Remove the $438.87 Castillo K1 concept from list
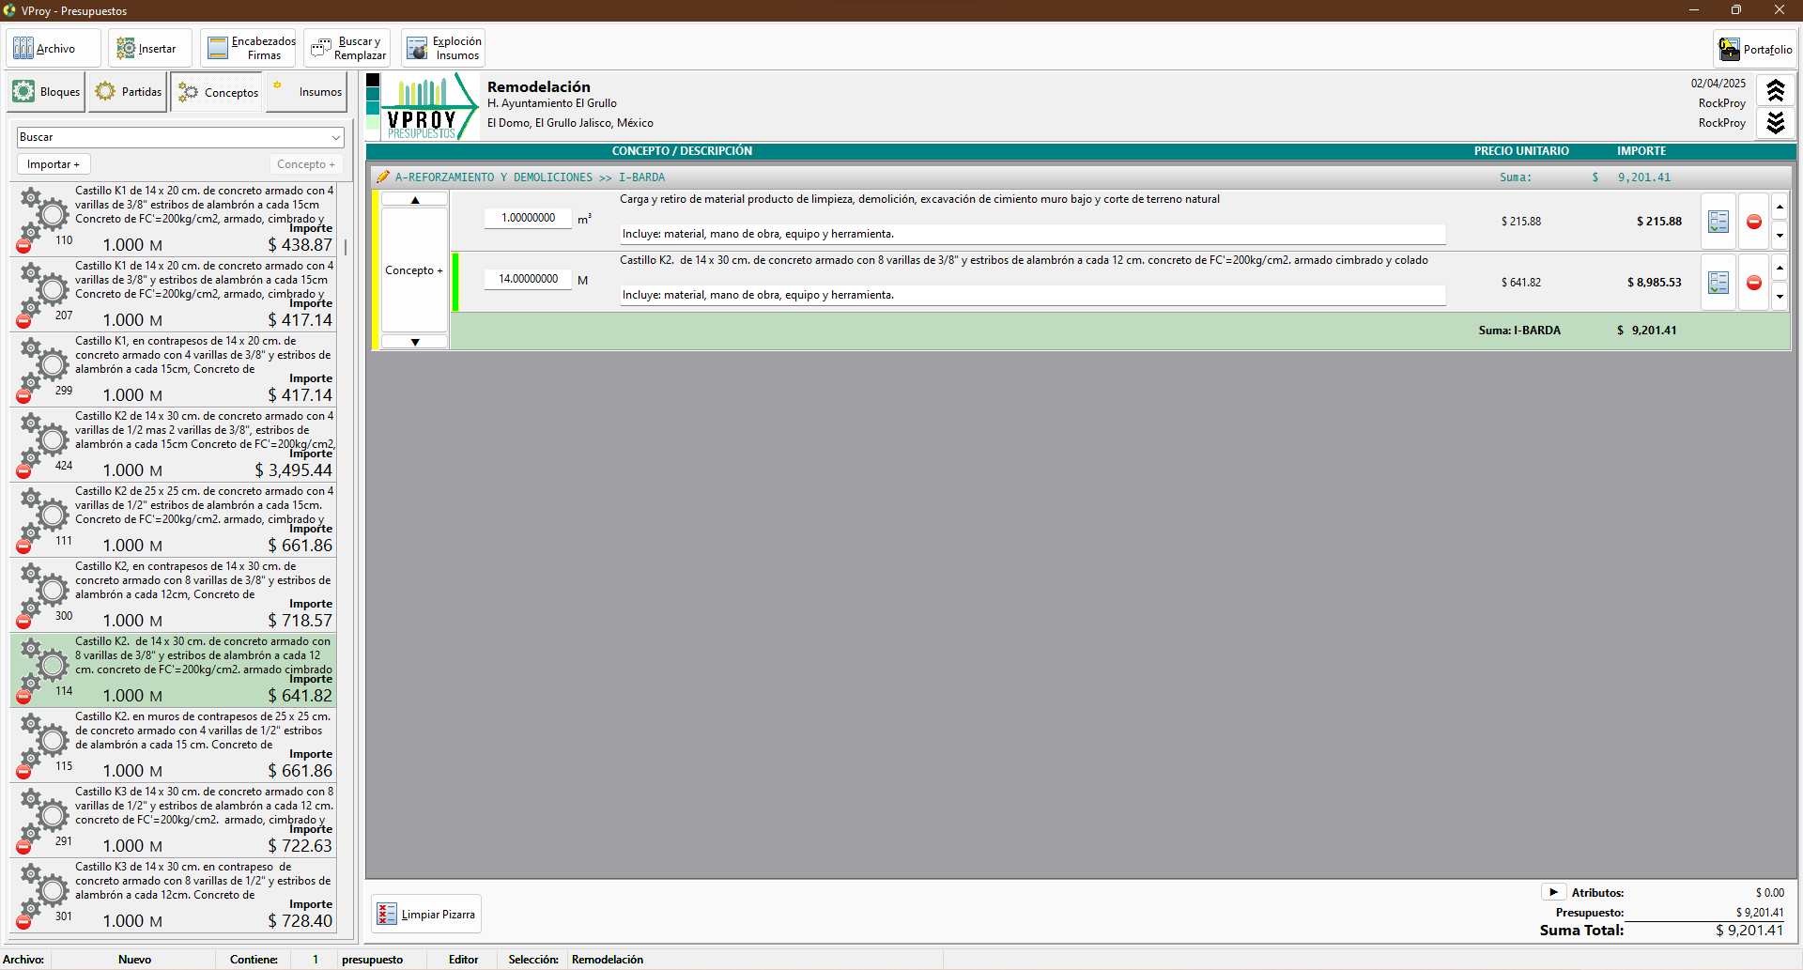Viewport: 1803px width, 970px height. (23, 246)
